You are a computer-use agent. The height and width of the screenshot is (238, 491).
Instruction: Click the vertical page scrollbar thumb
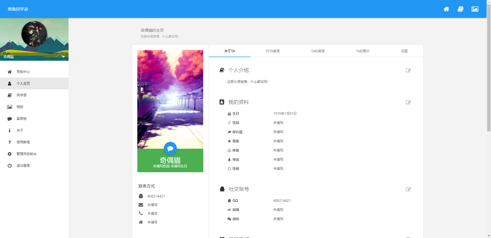(x=489, y=68)
